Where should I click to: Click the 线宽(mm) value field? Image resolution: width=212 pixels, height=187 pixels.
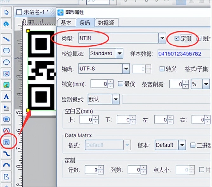(x=99, y=84)
